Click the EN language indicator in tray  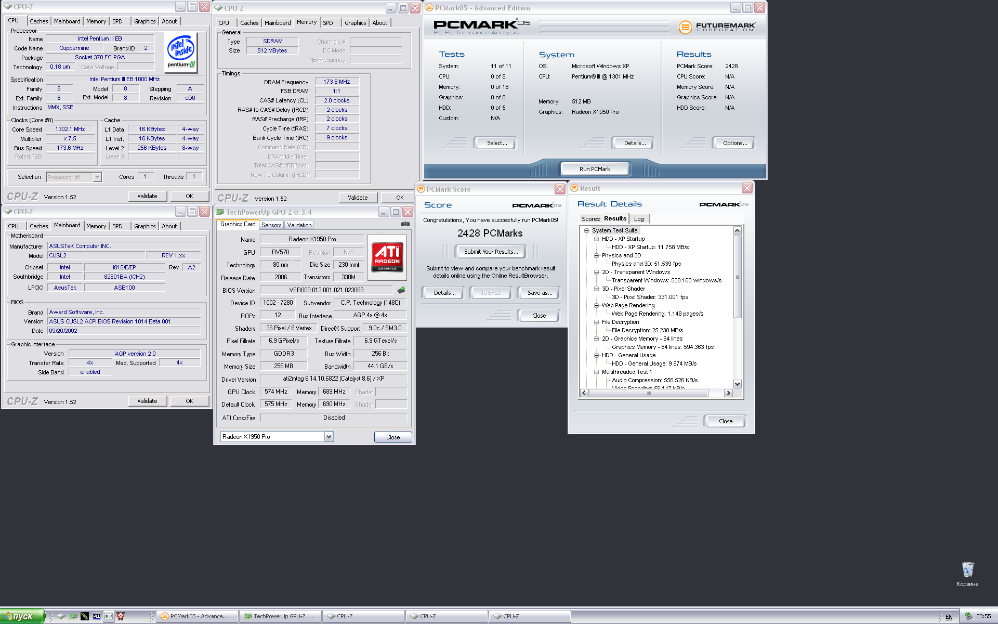(x=949, y=617)
